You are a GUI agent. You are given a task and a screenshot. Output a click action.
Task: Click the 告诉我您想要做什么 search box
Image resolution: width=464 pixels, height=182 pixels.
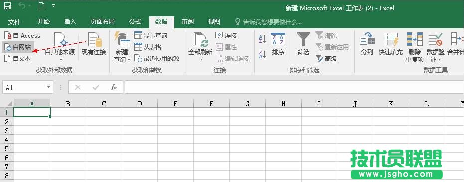point(268,22)
